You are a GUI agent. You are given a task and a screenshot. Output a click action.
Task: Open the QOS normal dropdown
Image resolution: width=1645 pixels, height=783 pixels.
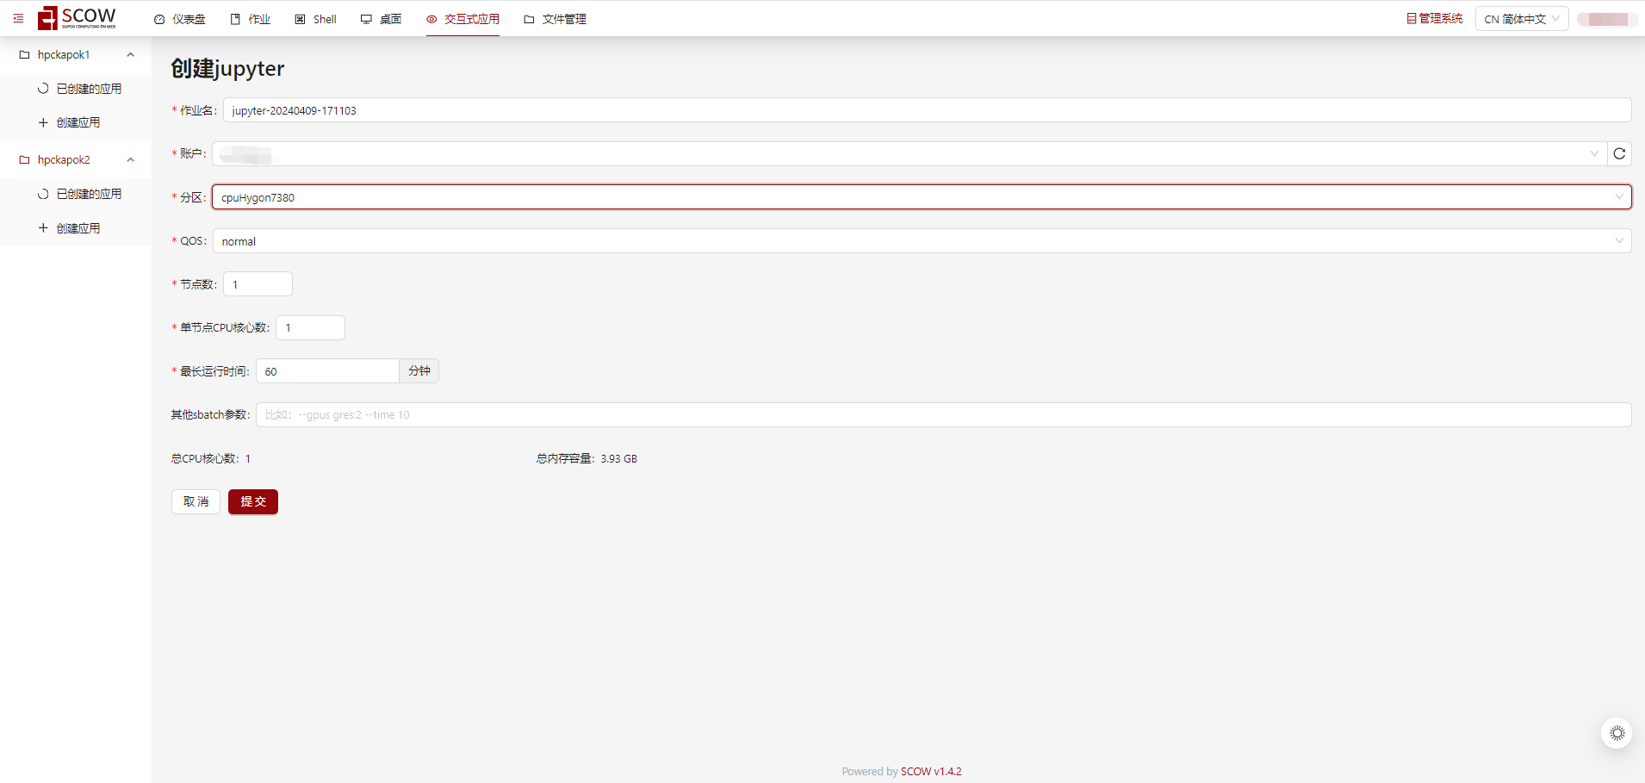(922, 241)
